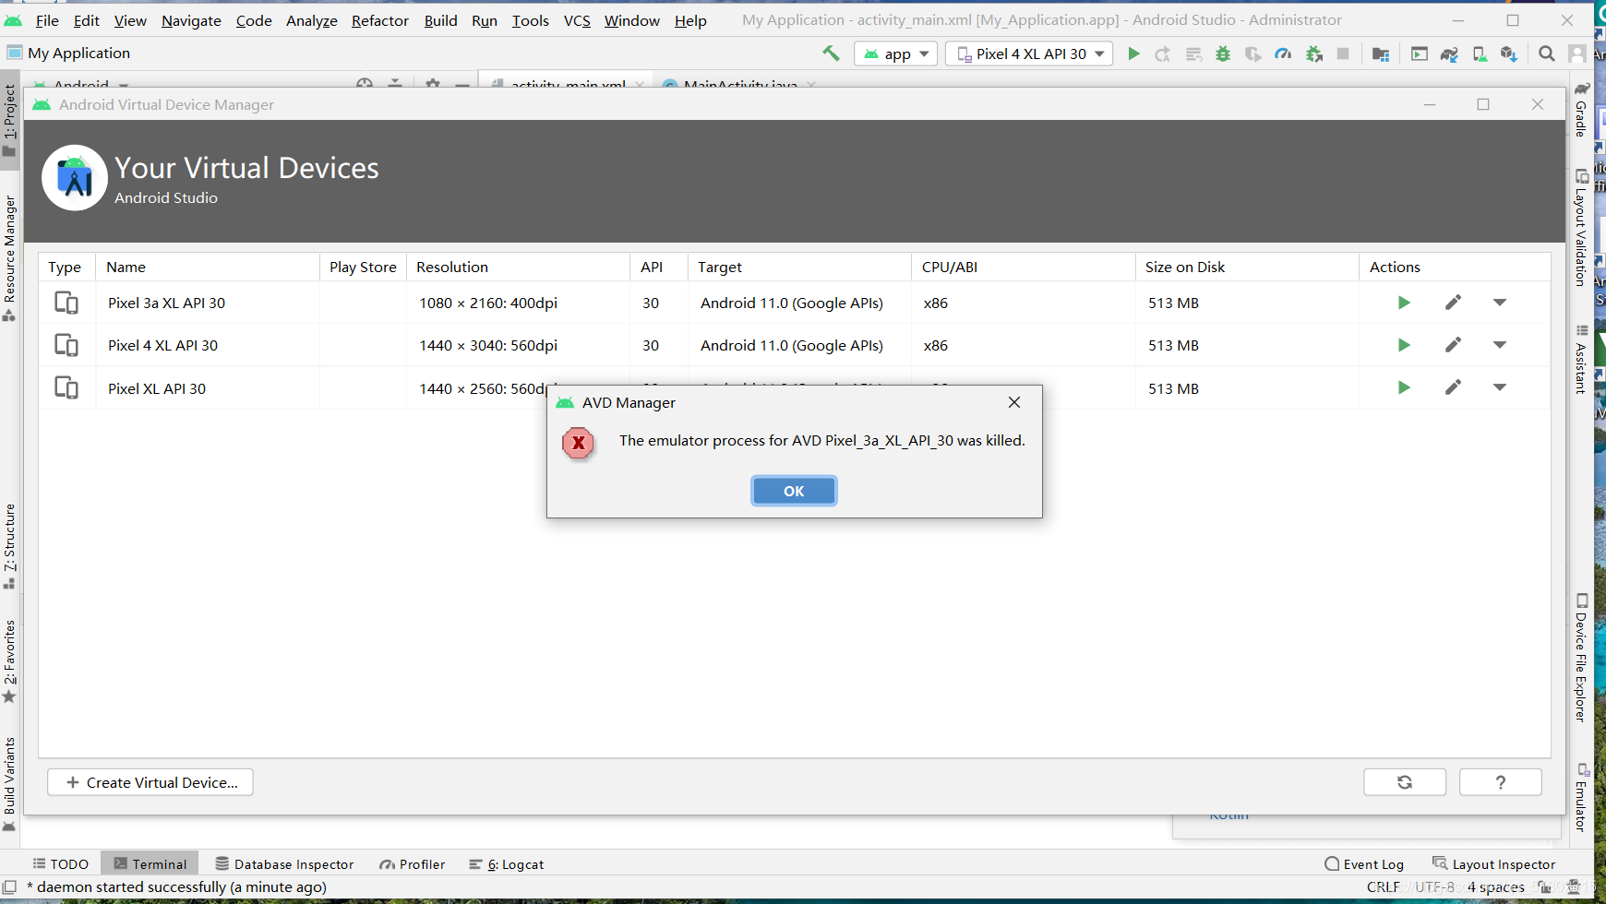The height and width of the screenshot is (904, 1606).
Task: Open the Logcat tool window tab
Action: click(507, 864)
